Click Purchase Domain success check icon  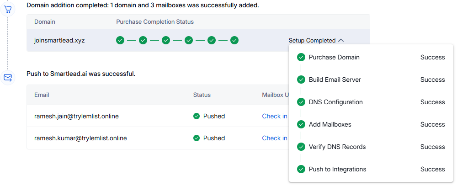tap(301, 57)
